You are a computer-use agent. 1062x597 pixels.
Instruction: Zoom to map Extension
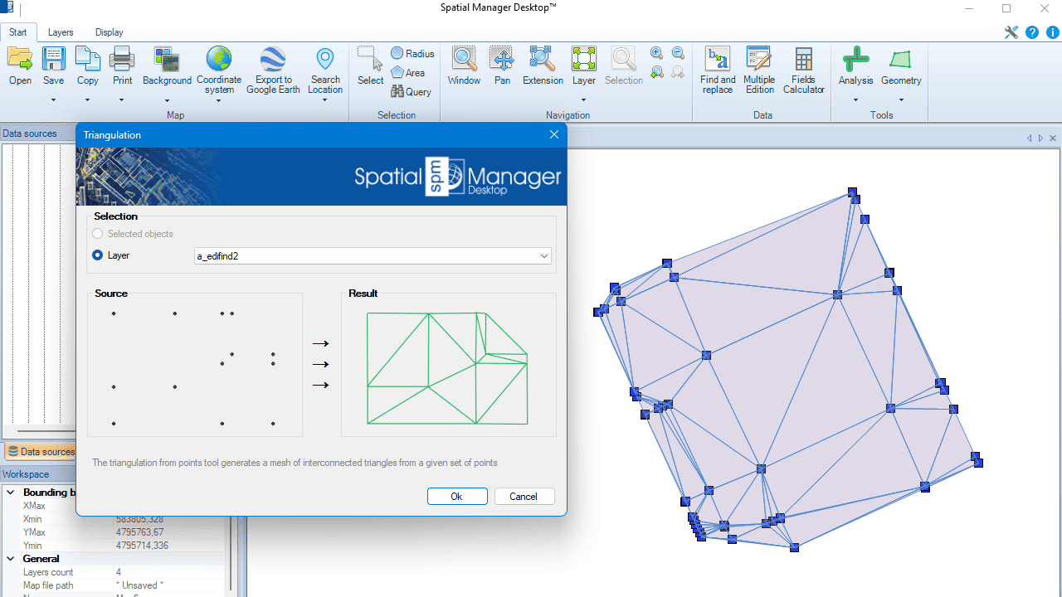[543, 66]
